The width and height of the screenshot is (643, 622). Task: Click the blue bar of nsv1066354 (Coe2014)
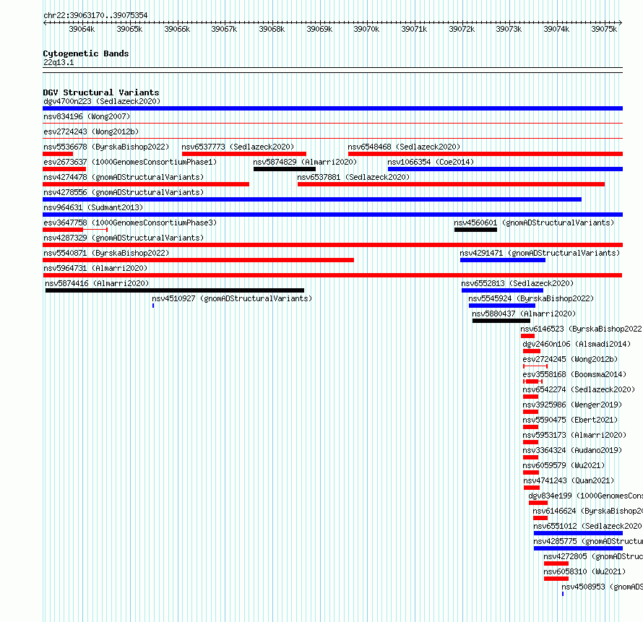click(x=505, y=169)
